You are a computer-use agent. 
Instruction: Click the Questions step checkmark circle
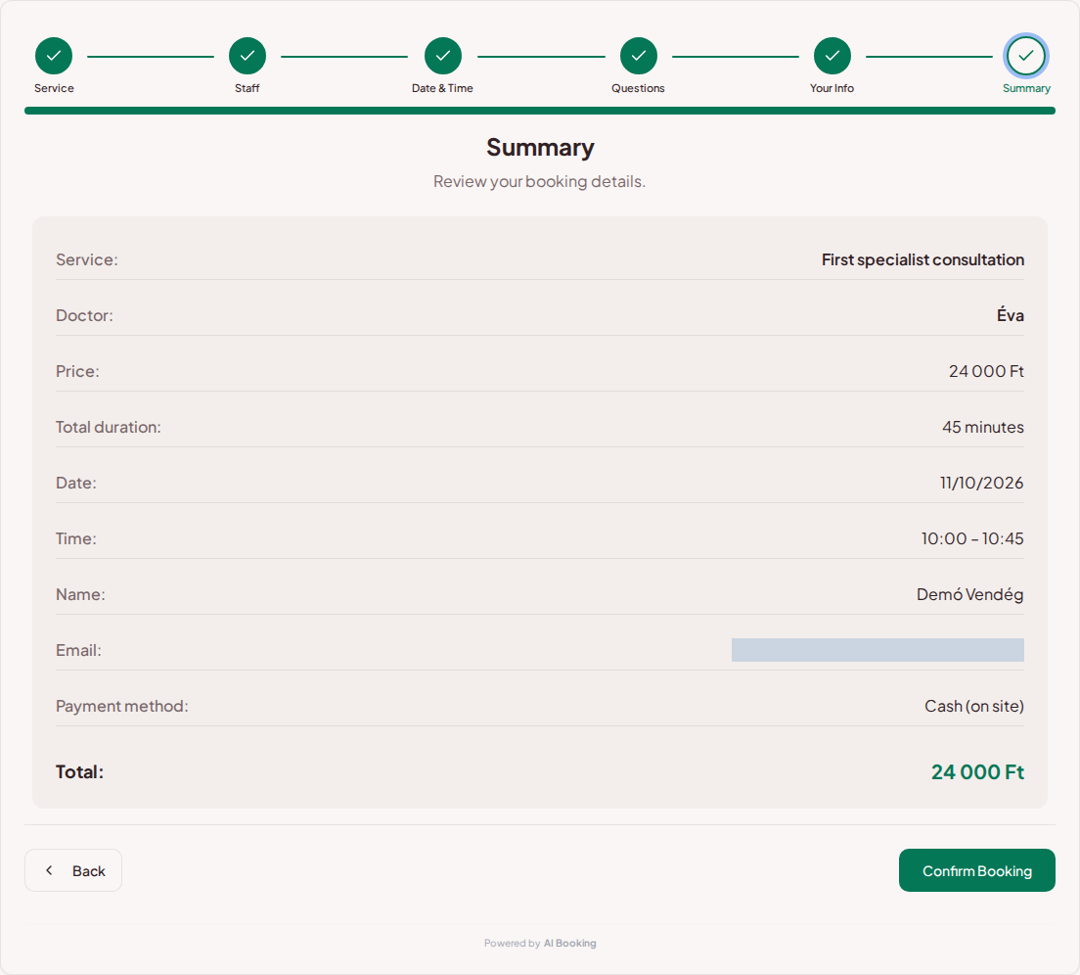tap(639, 56)
